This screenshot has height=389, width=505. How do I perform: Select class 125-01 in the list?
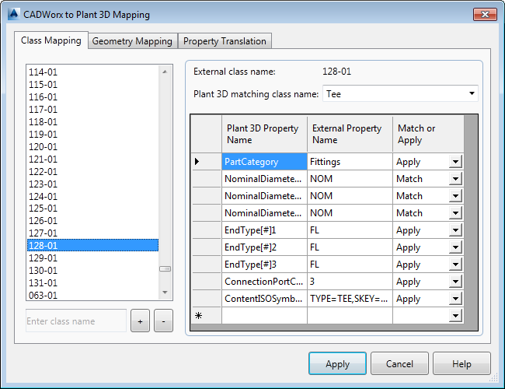(x=92, y=209)
